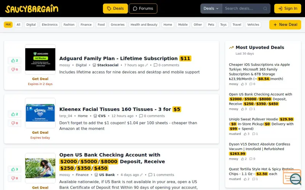Click the search magnifier icon

point(265,8)
